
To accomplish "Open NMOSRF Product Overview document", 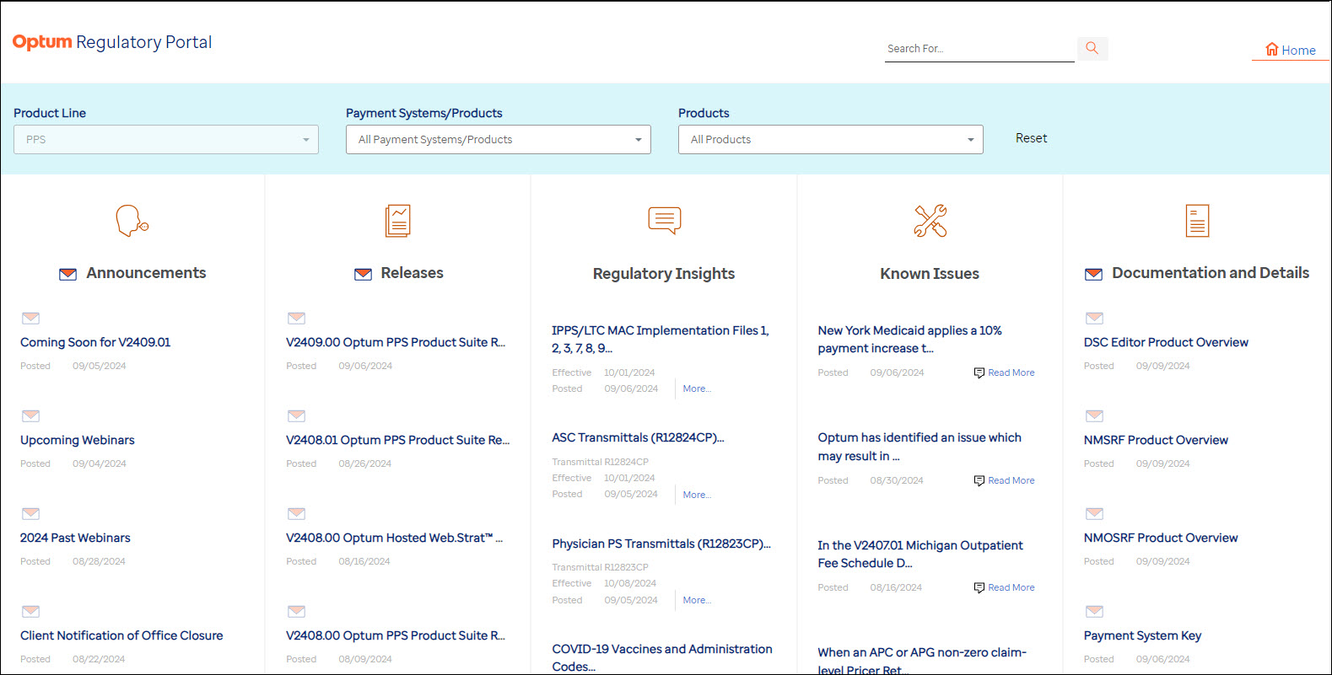I will (1161, 538).
